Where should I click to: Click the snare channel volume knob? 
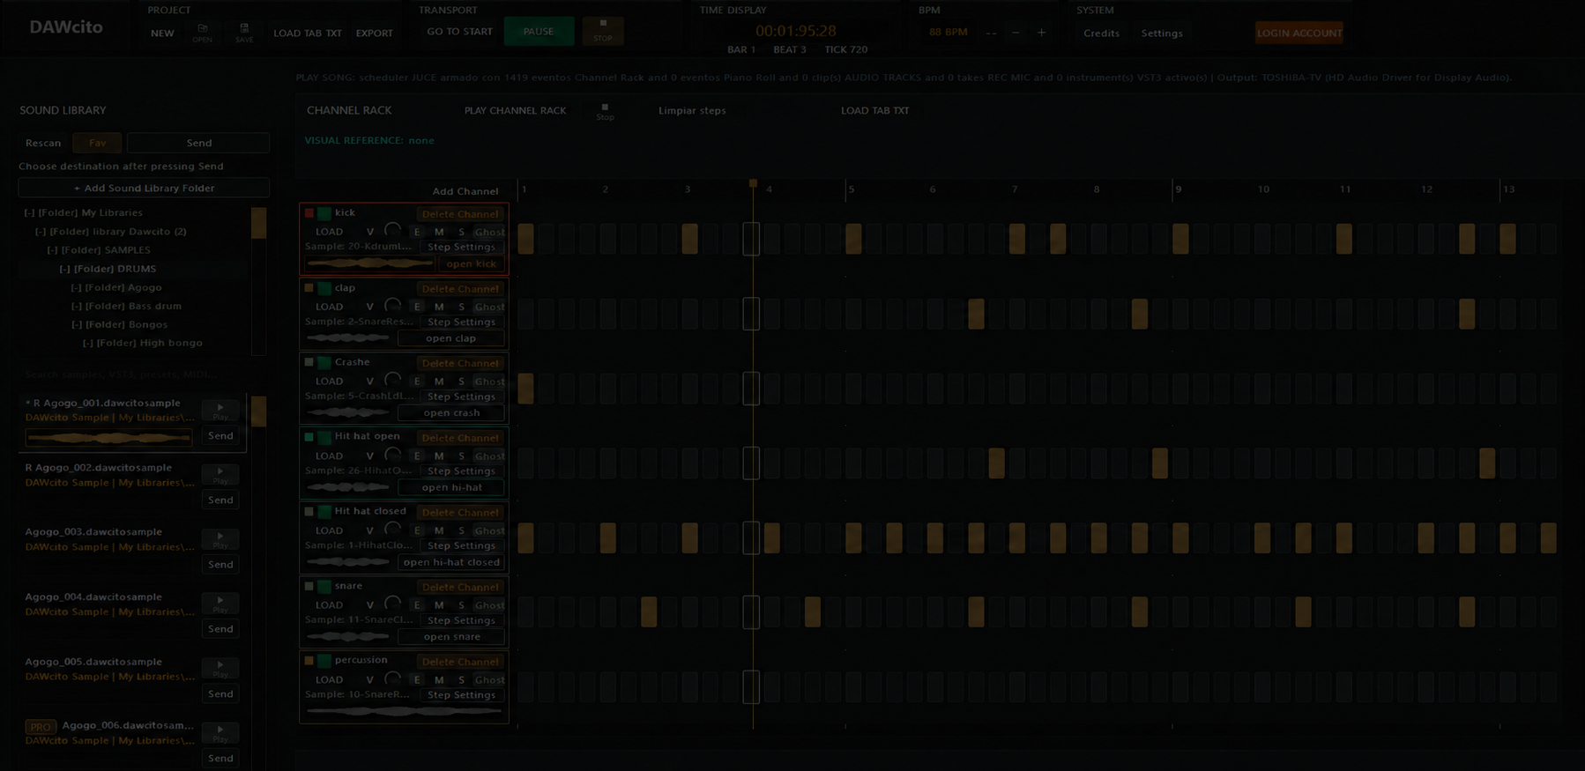392,604
